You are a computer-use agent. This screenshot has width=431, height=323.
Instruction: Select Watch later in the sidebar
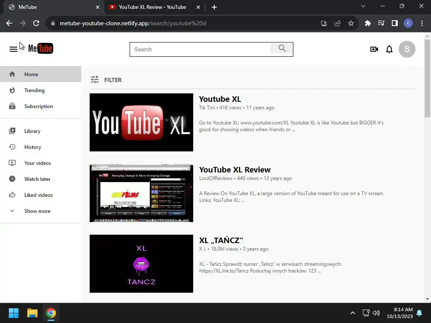point(41,179)
